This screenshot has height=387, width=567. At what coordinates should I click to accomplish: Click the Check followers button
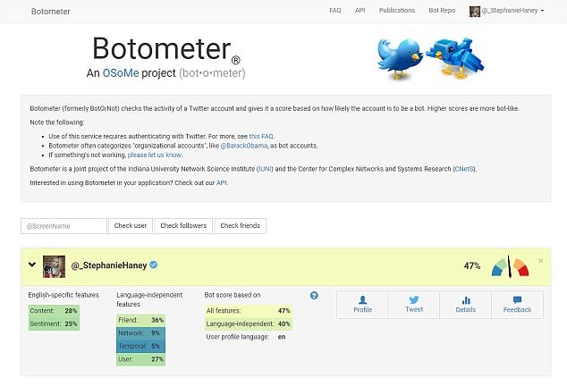coord(183,226)
